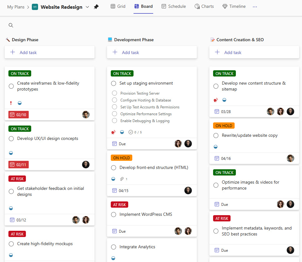Open the Charts view
Screen dimensions: 302x262
pos(204,6)
